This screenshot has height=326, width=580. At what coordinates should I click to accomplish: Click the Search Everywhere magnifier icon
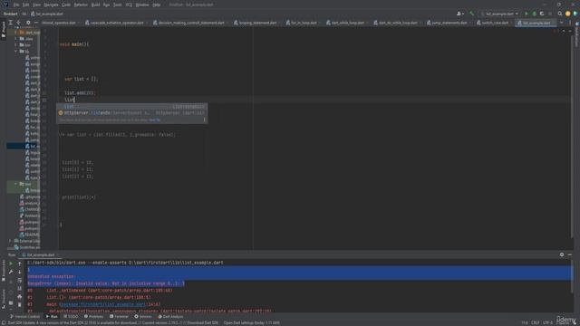coord(560,14)
